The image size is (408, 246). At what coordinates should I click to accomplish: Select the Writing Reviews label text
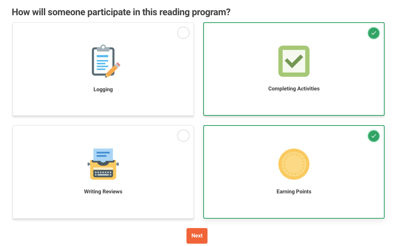click(x=103, y=191)
